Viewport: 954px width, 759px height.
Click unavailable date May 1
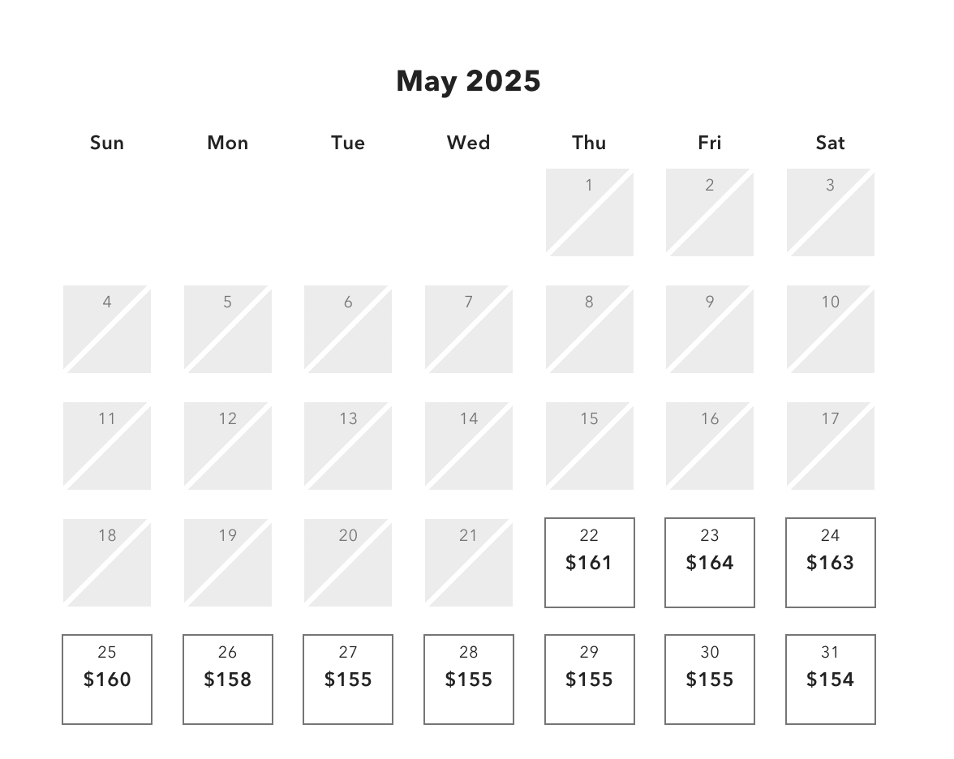(x=589, y=212)
